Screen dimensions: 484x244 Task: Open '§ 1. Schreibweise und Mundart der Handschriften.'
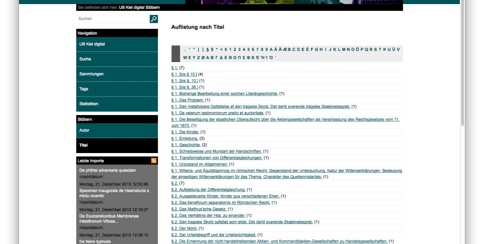217,151
